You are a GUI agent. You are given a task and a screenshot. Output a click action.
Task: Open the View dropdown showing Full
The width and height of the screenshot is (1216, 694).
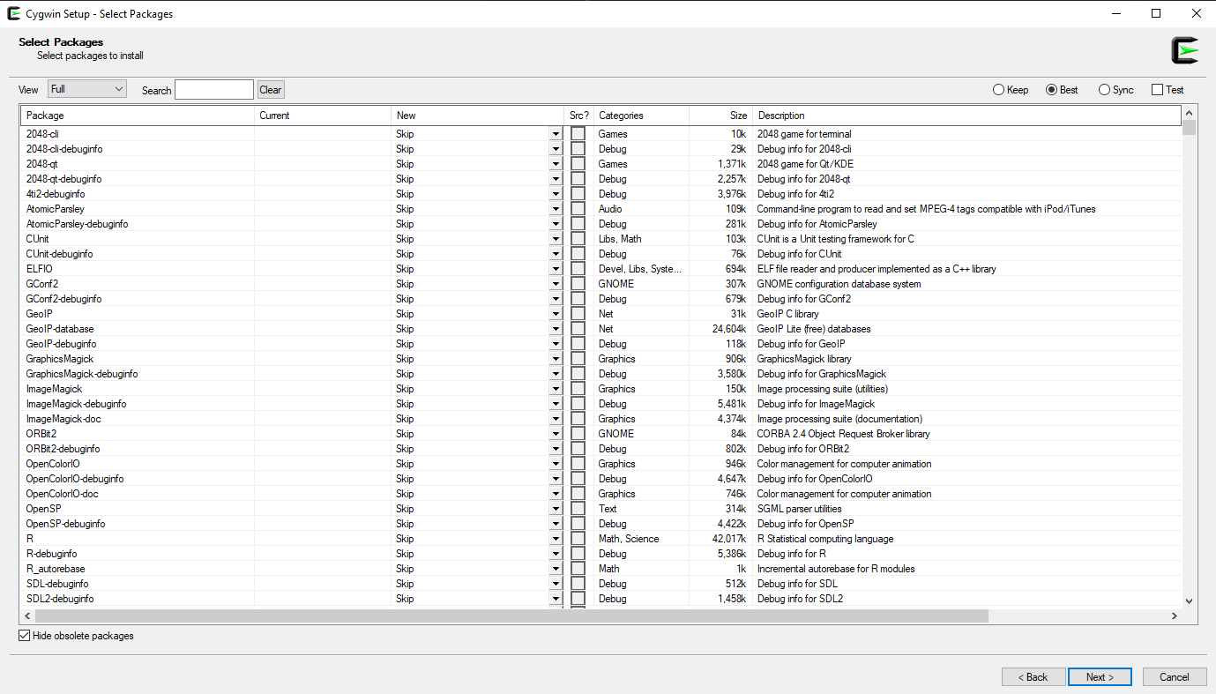point(87,89)
